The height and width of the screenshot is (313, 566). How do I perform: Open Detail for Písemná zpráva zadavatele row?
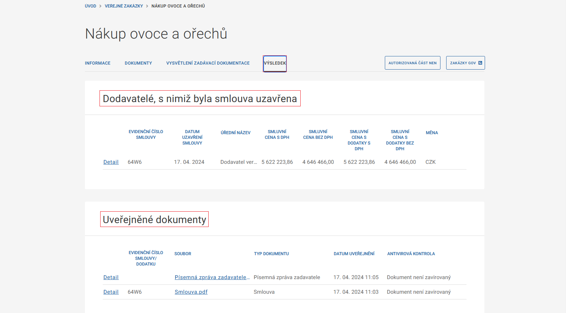[111, 277]
